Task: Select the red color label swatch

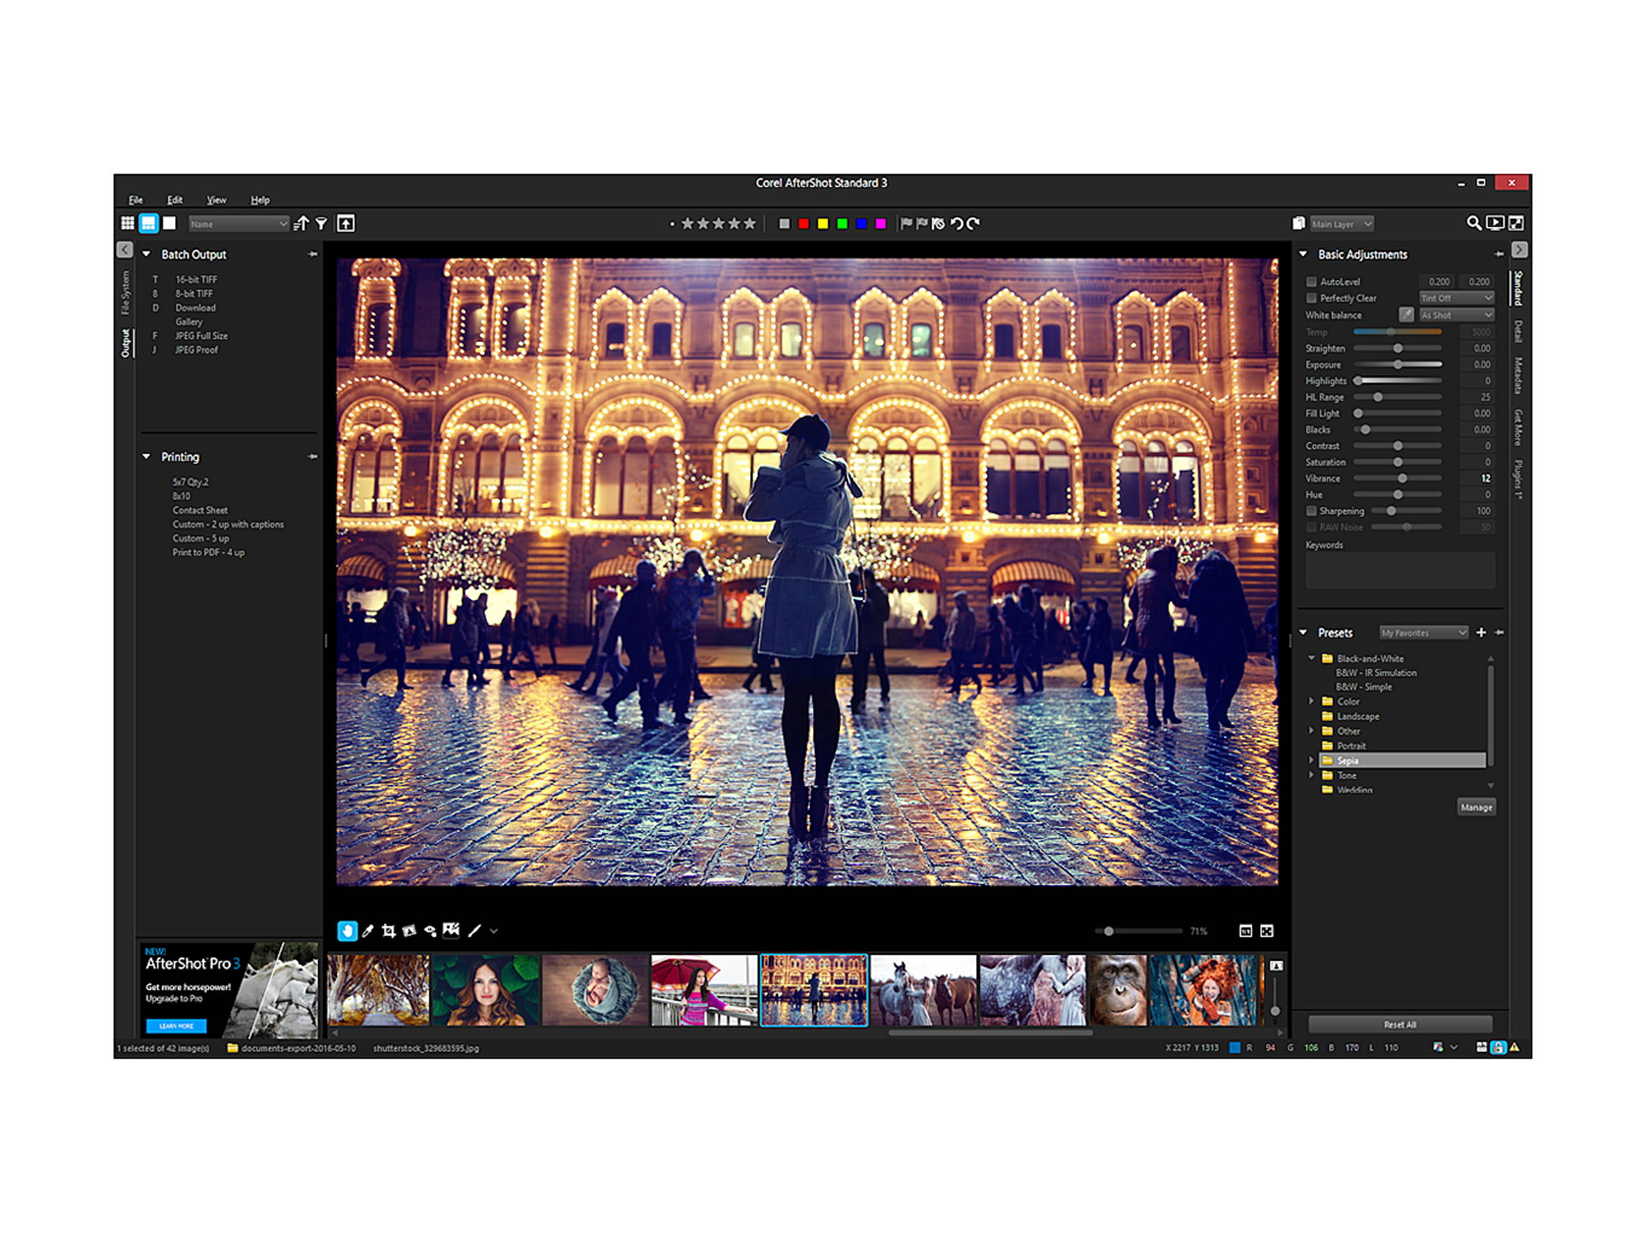Action: (803, 222)
